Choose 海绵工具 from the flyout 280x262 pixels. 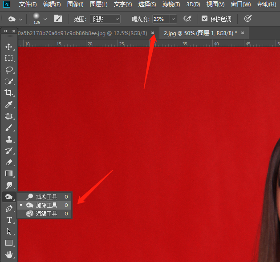(x=46, y=214)
